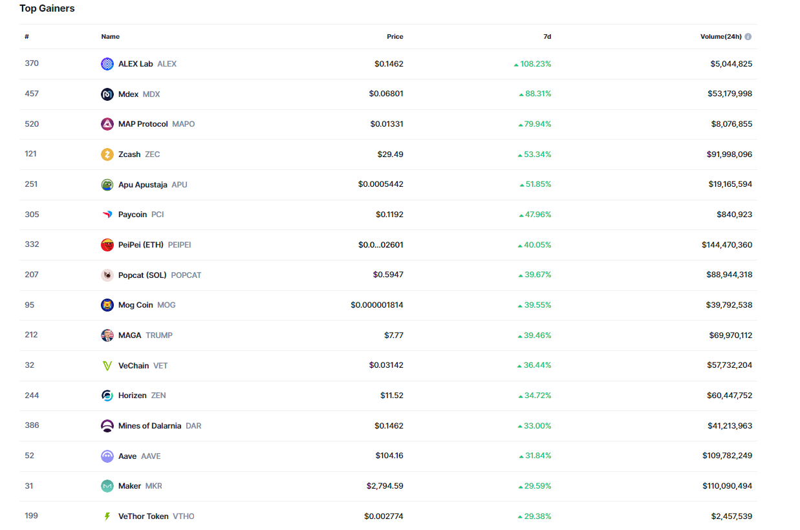Click the $53,179,998 volume value
Image resolution: width=800 pixels, height=530 pixels.
point(730,94)
